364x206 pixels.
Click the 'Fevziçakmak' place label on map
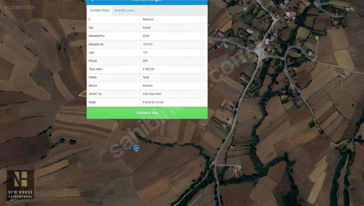pyautogui.click(x=122, y=148)
